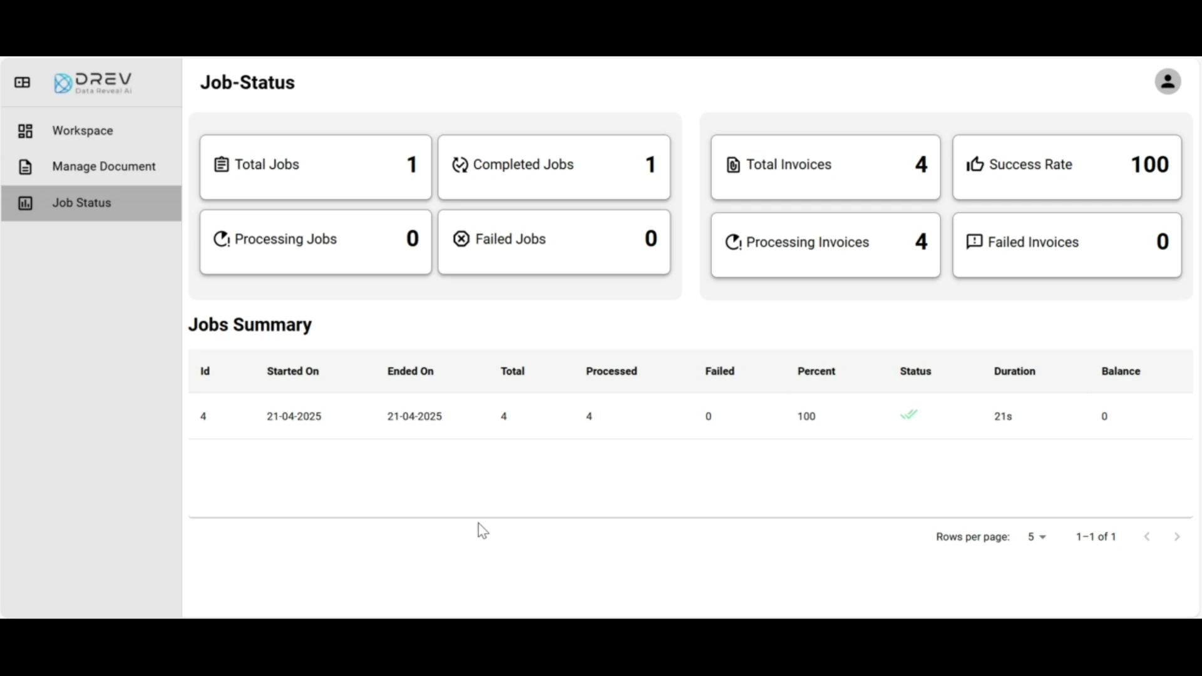Click the Job Status chart icon
This screenshot has height=676, width=1202.
[25, 203]
